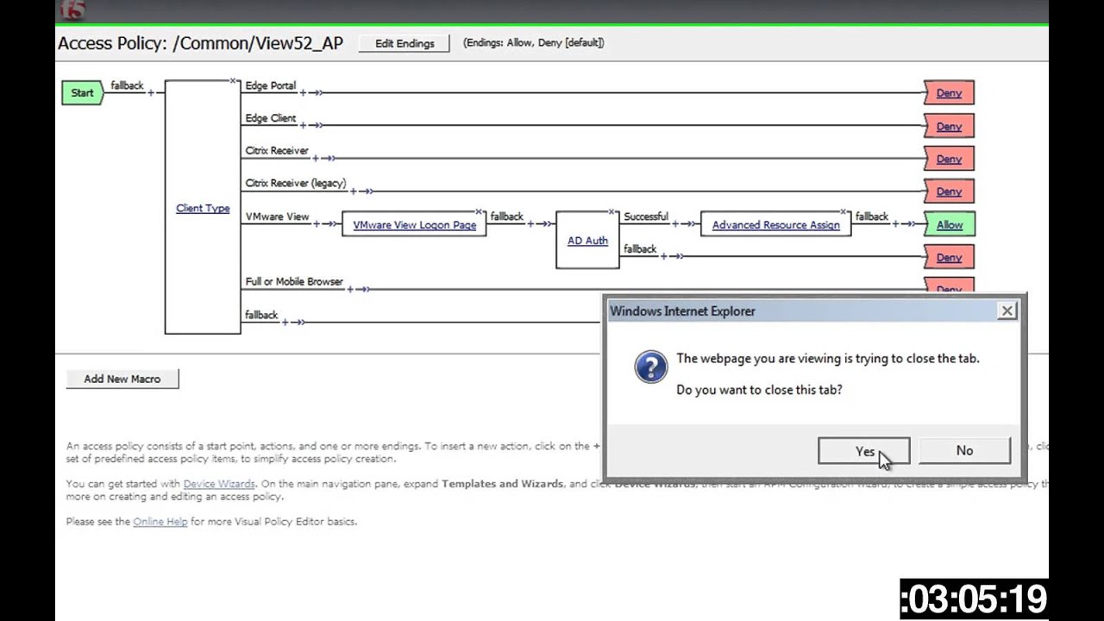Click Deny ending on Citrix Receiver (legacy)

tap(949, 191)
